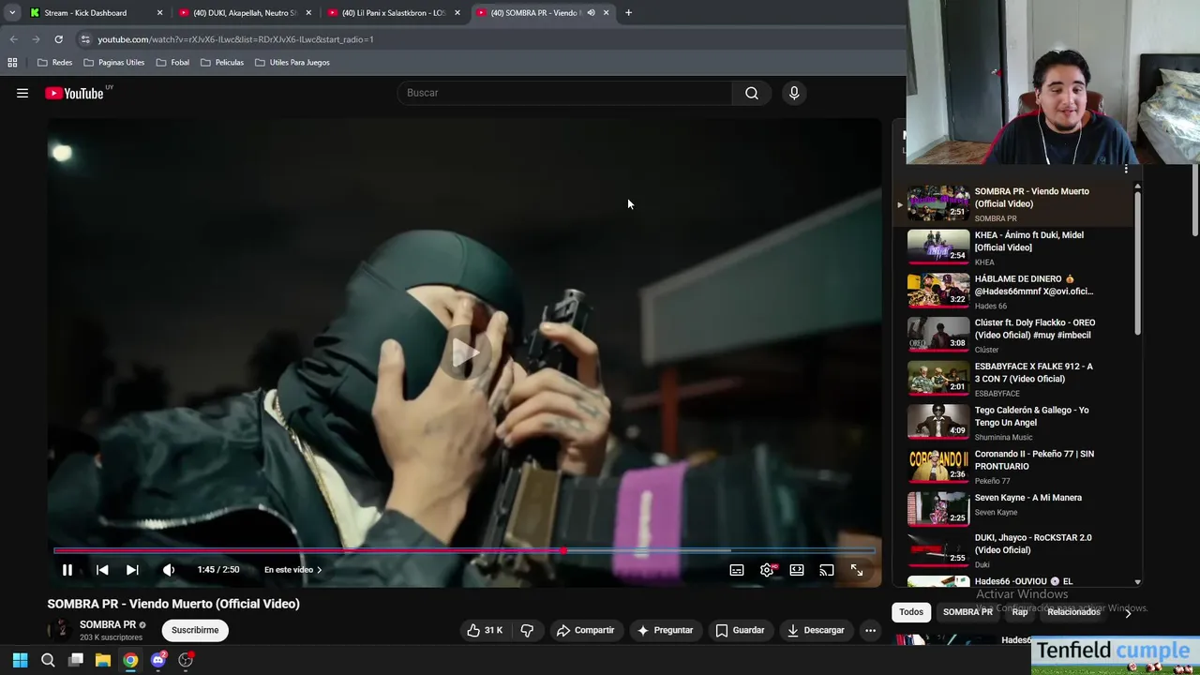Open SOMBRA PR channel avatar
This screenshot has height=675, width=1200.
tap(60, 630)
